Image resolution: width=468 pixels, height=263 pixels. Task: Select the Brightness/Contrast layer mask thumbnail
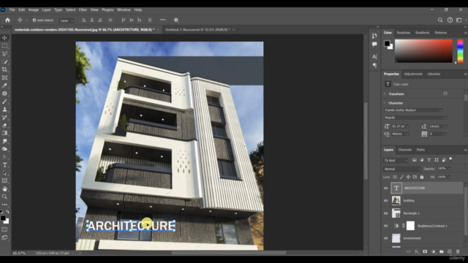pos(410,226)
